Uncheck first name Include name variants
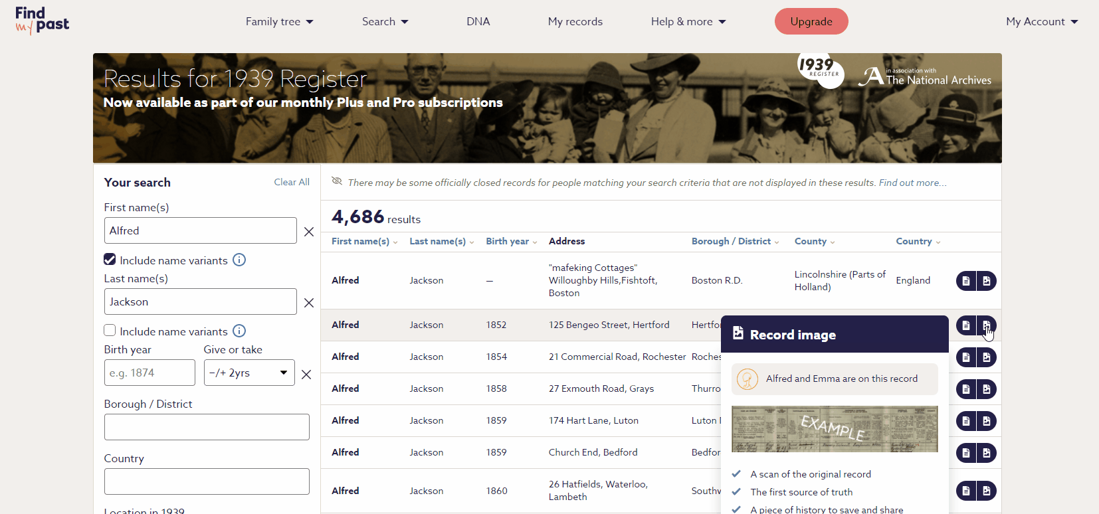Screen dimensions: 1099x514 (x=110, y=260)
